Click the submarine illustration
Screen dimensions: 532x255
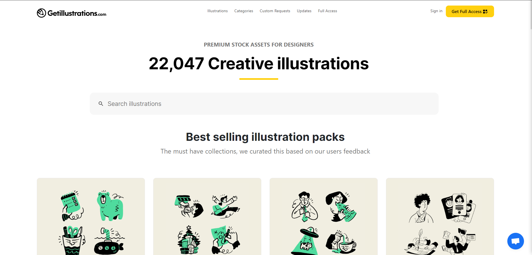(109, 242)
